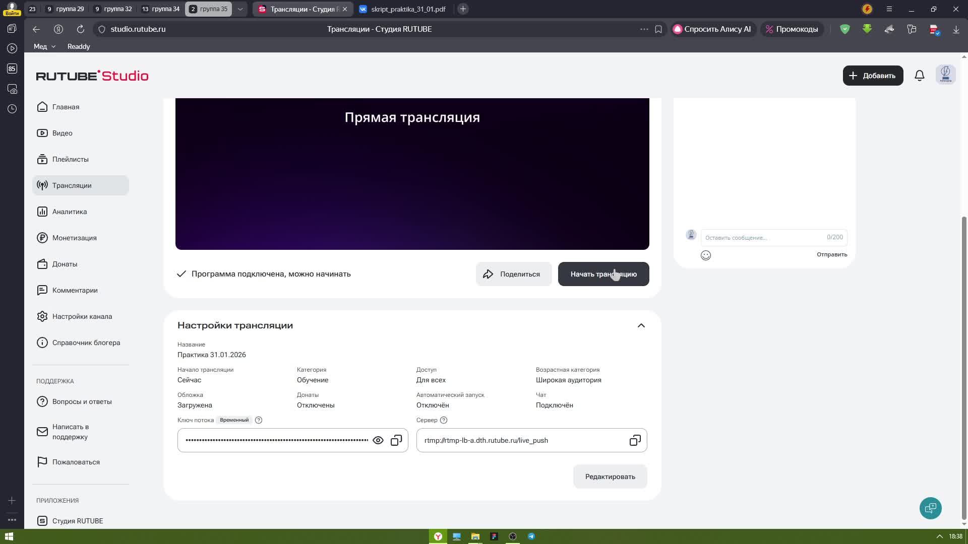Click Редактировать to edit stream settings
Viewport: 968px width, 544px height.
(610, 477)
